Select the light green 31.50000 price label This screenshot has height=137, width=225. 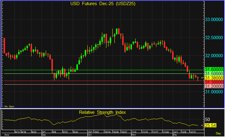click(214, 74)
